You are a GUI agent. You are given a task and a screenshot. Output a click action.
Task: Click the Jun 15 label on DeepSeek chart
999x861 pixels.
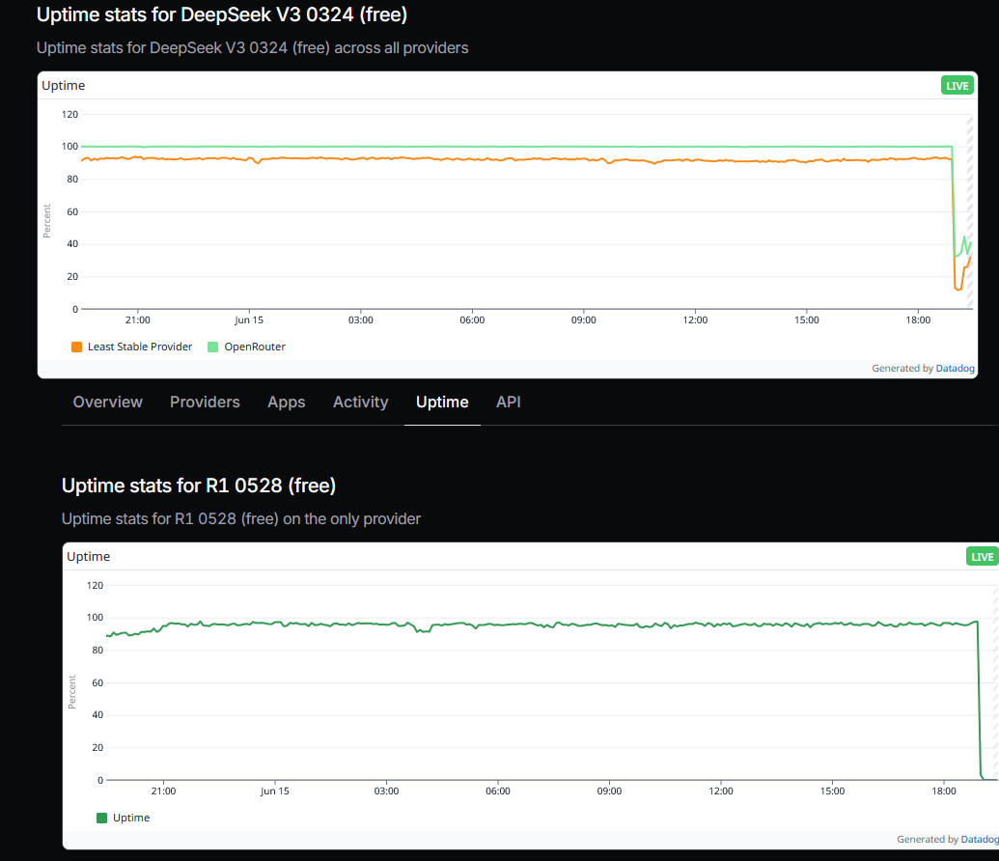[x=249, y=319]
